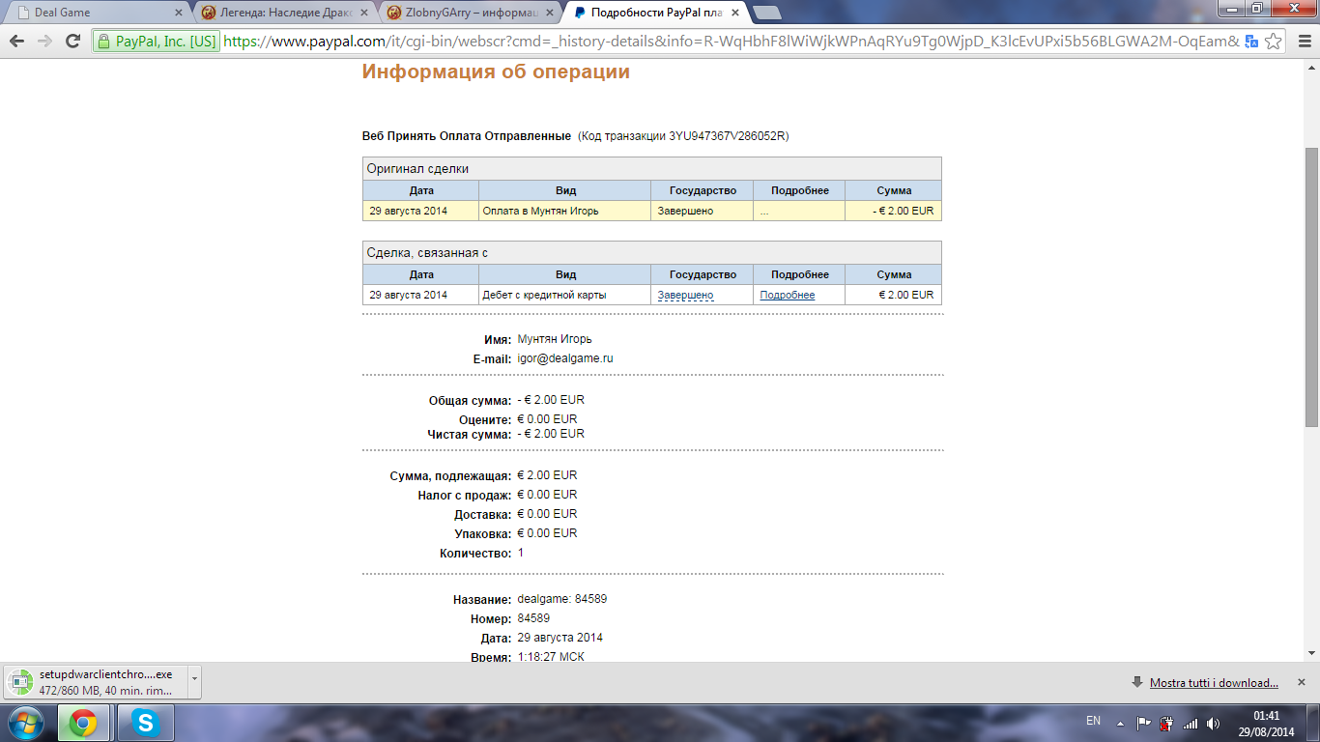This screenshot has width=1320, height=742.
Task: Click the PayPal, Inc. [US] security badge
Action: point(157,42)
